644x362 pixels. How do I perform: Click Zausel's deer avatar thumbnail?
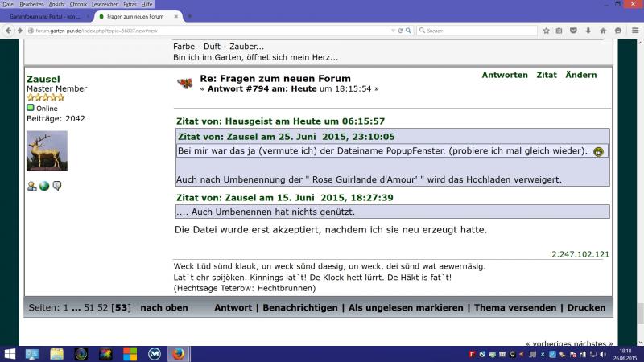(47, 151)
